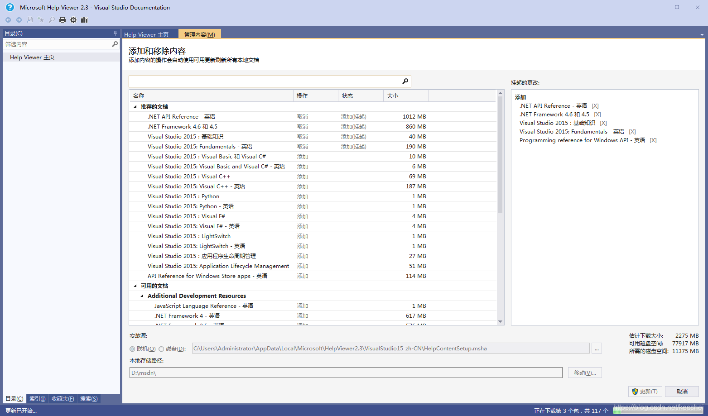Click the magnifier in the 筛选内容 filter box
The height and width of the screenshot is (416, 708).
(x=115, y=44)
